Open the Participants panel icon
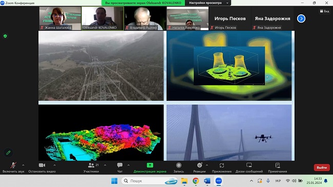The height and width of the screenshot is (187, 333). [x=91, y=165]
